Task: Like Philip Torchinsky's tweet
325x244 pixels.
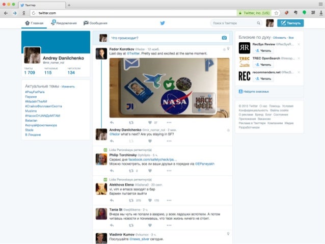Action: click(x=150, y=171)
